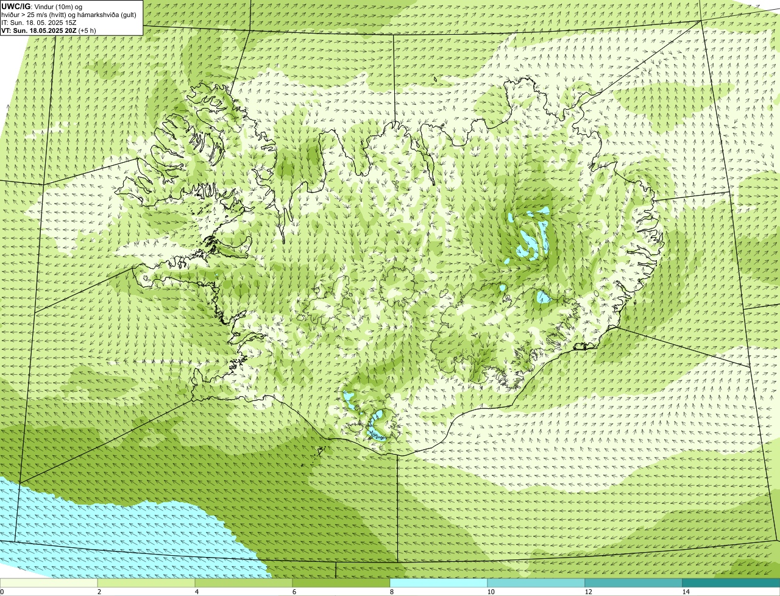Click the 'VT: Sun. 18.05.2025 20Z (+5 h)' line

click(49, 30)
